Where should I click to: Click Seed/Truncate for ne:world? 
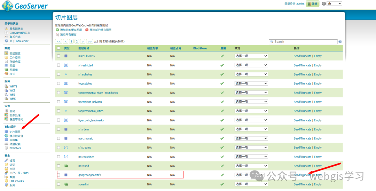(303, 166)
